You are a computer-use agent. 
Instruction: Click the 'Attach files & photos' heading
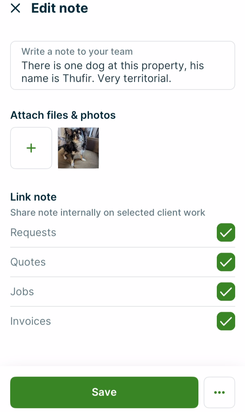tap(63, 115)
